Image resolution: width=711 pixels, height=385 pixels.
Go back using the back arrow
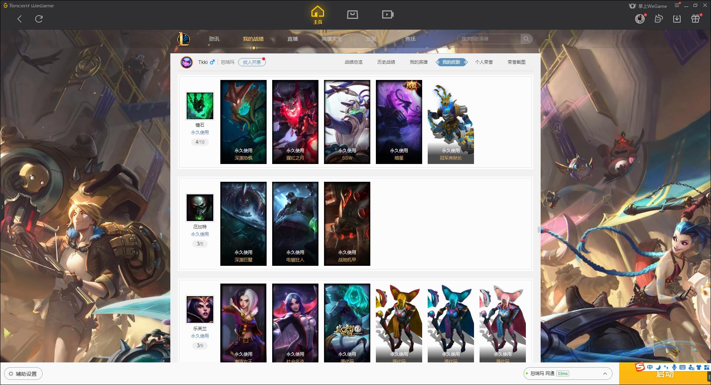coord(20,19)
